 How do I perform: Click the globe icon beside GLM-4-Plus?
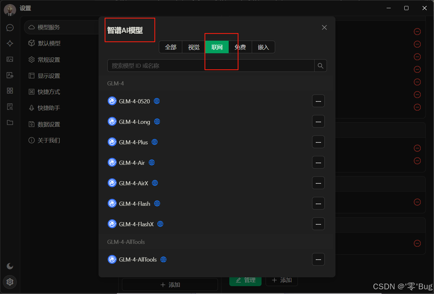(154, 142)
